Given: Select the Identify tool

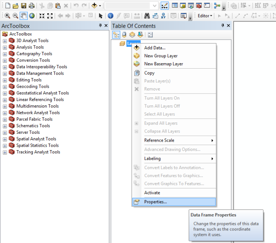Looking at the screenshot, I should click(x=110, y=16).
